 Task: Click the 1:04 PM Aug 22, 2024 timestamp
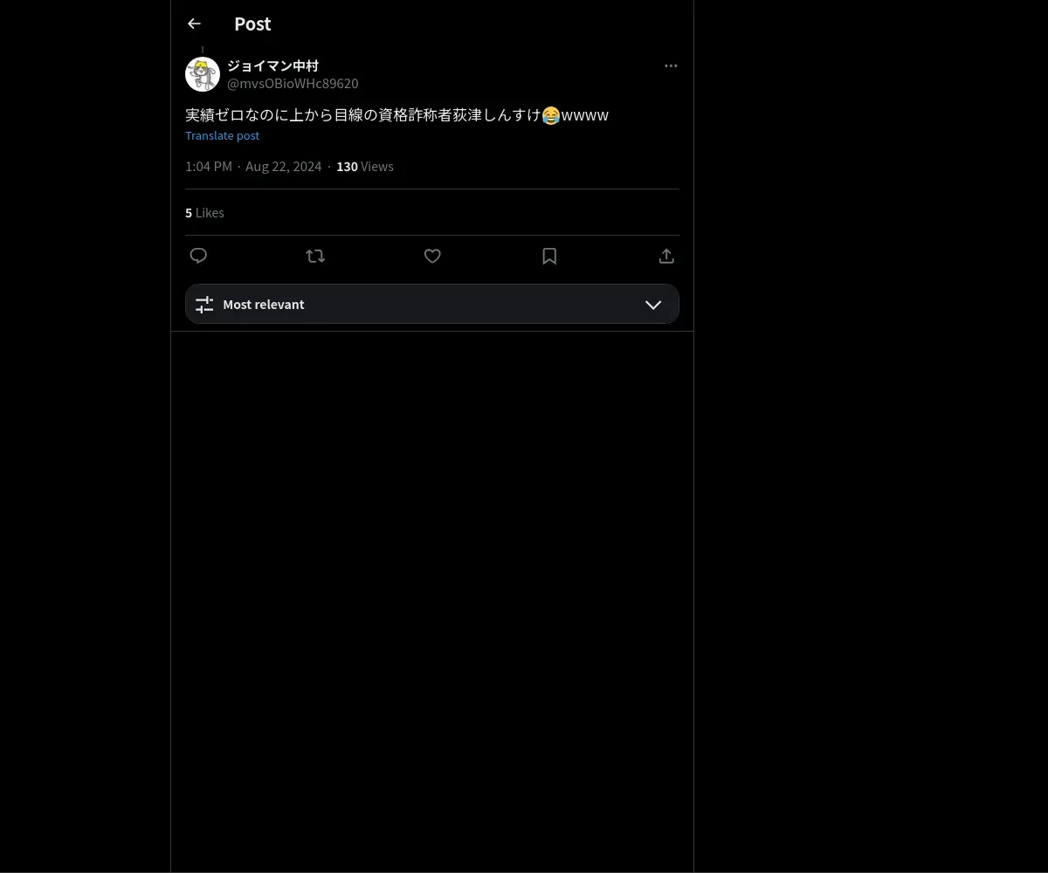click(253, 166)
